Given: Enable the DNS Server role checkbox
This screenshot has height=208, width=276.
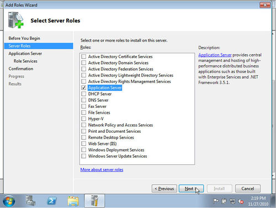Looking at the screenshot, I should point(84,100).
